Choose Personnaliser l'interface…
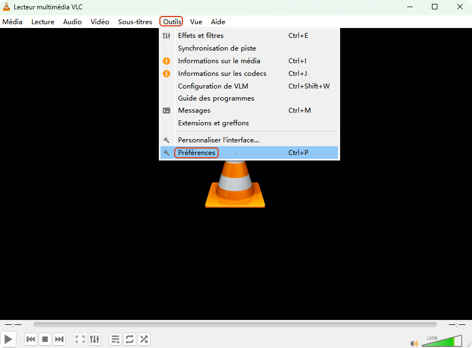This screenshot has height=348, width=472. pyautogui.click(x=249, y=140)
